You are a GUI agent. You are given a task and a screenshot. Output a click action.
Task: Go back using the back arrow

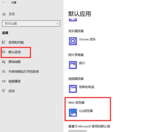[x=4, y=3]
